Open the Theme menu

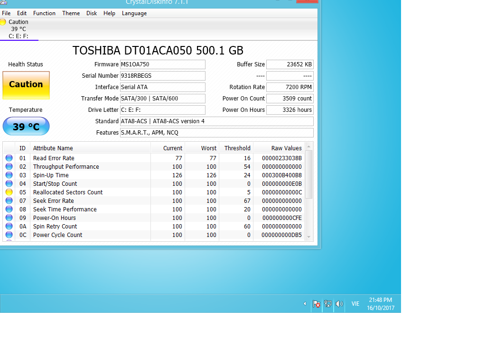71,13
